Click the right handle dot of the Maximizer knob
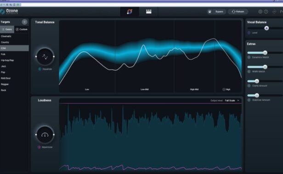Image resolution: width=283 pixels, height=174 pixels. pyautogui.click(x=54, y=135)
